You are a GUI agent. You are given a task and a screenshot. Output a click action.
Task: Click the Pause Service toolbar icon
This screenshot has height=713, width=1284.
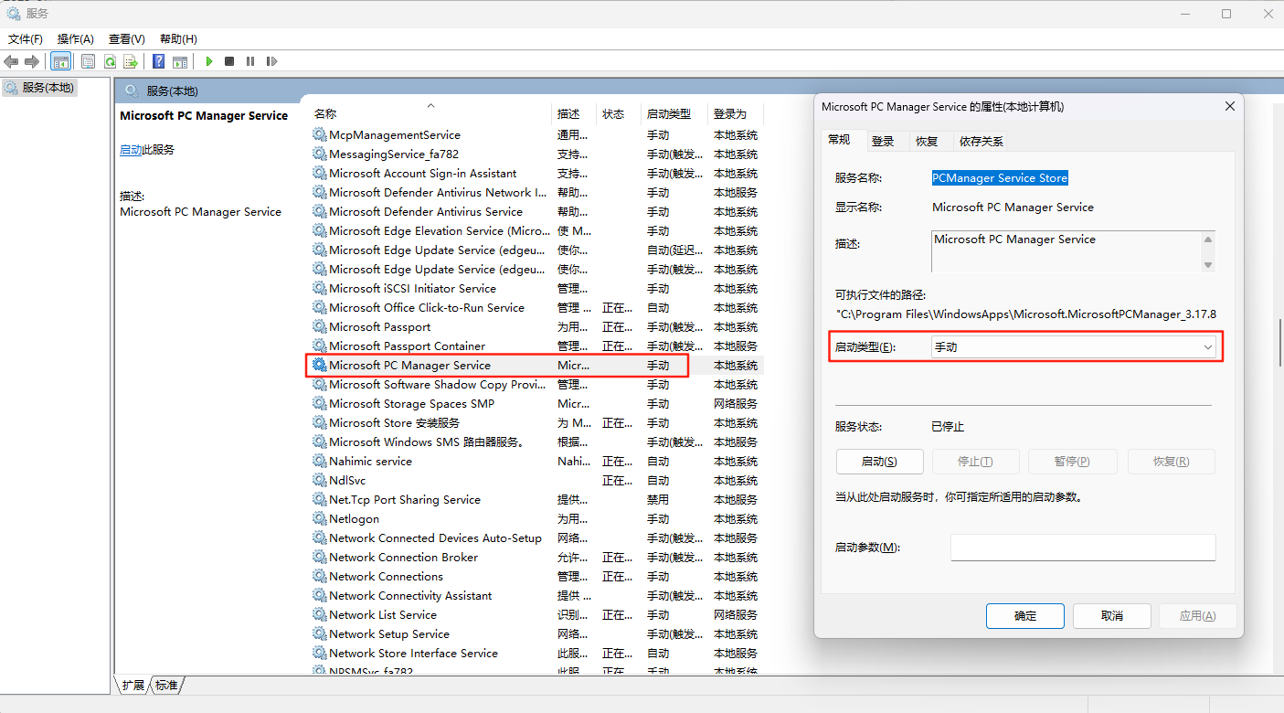coord(250,61)
